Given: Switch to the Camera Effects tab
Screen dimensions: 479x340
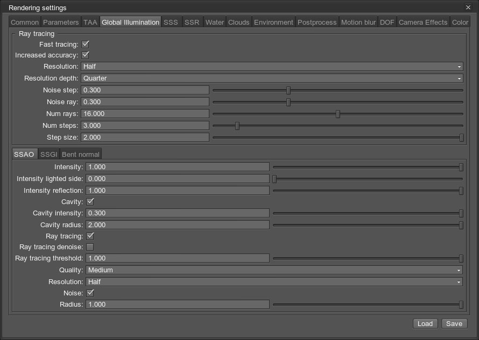Looking at the screenshot, I should click(x=423, y=22).
